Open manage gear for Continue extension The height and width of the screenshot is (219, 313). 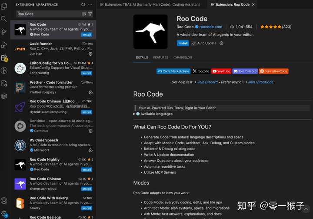pos(90,131)
